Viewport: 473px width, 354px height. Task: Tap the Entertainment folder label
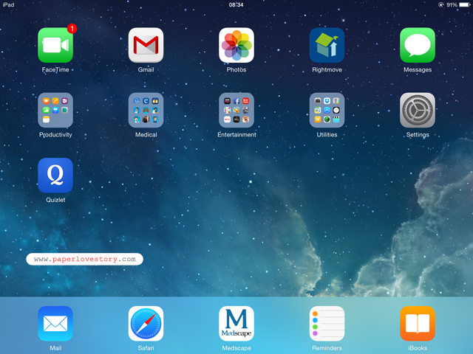click(236, 134)
